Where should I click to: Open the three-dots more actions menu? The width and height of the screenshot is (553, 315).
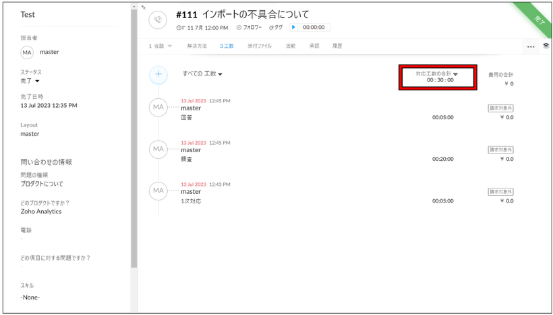click(531, 47)
